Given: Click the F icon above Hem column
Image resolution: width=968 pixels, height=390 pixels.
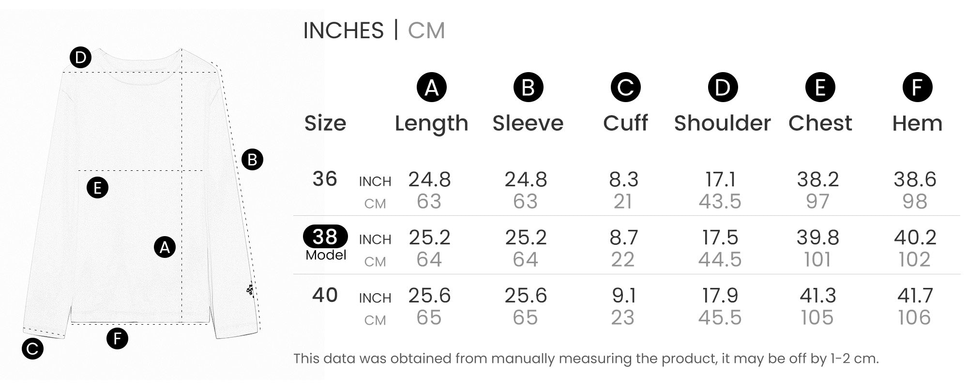Looking at the screenshot, I should click(917, 88).
